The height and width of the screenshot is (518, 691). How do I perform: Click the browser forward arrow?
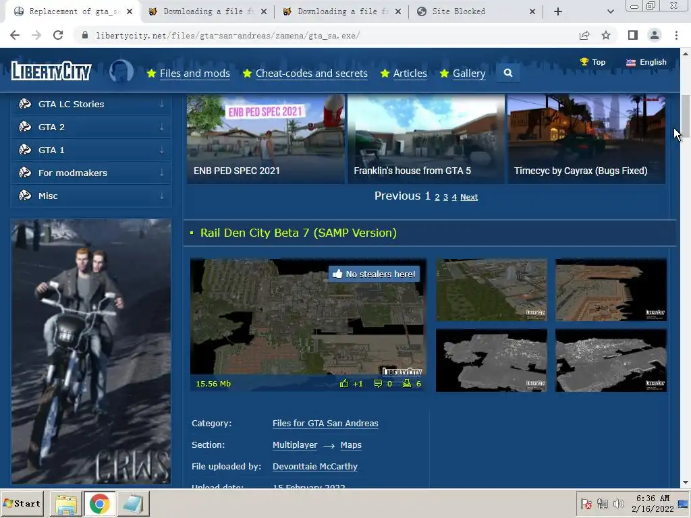36,35
